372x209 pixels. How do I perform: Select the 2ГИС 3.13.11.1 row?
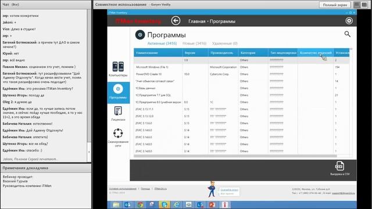[242, 109]
